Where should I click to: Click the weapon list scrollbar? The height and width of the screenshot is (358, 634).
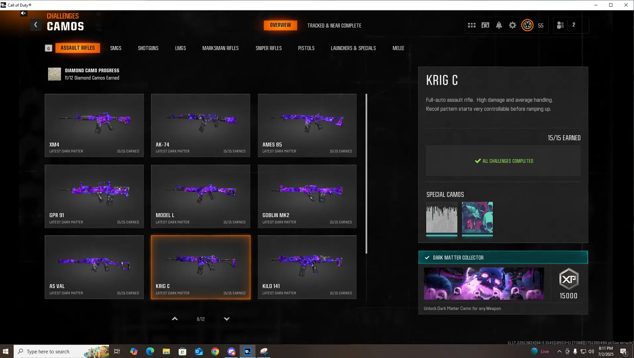pyautogui.click(x=366, y=174)
